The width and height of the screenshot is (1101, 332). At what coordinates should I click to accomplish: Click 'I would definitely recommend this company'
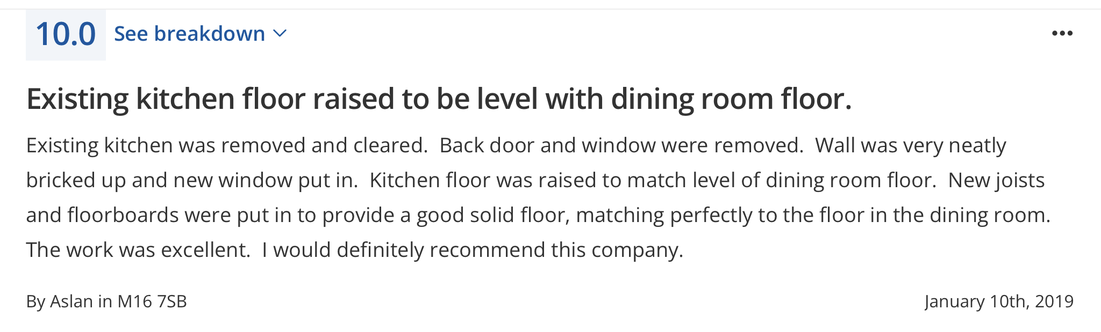point(473,250)
